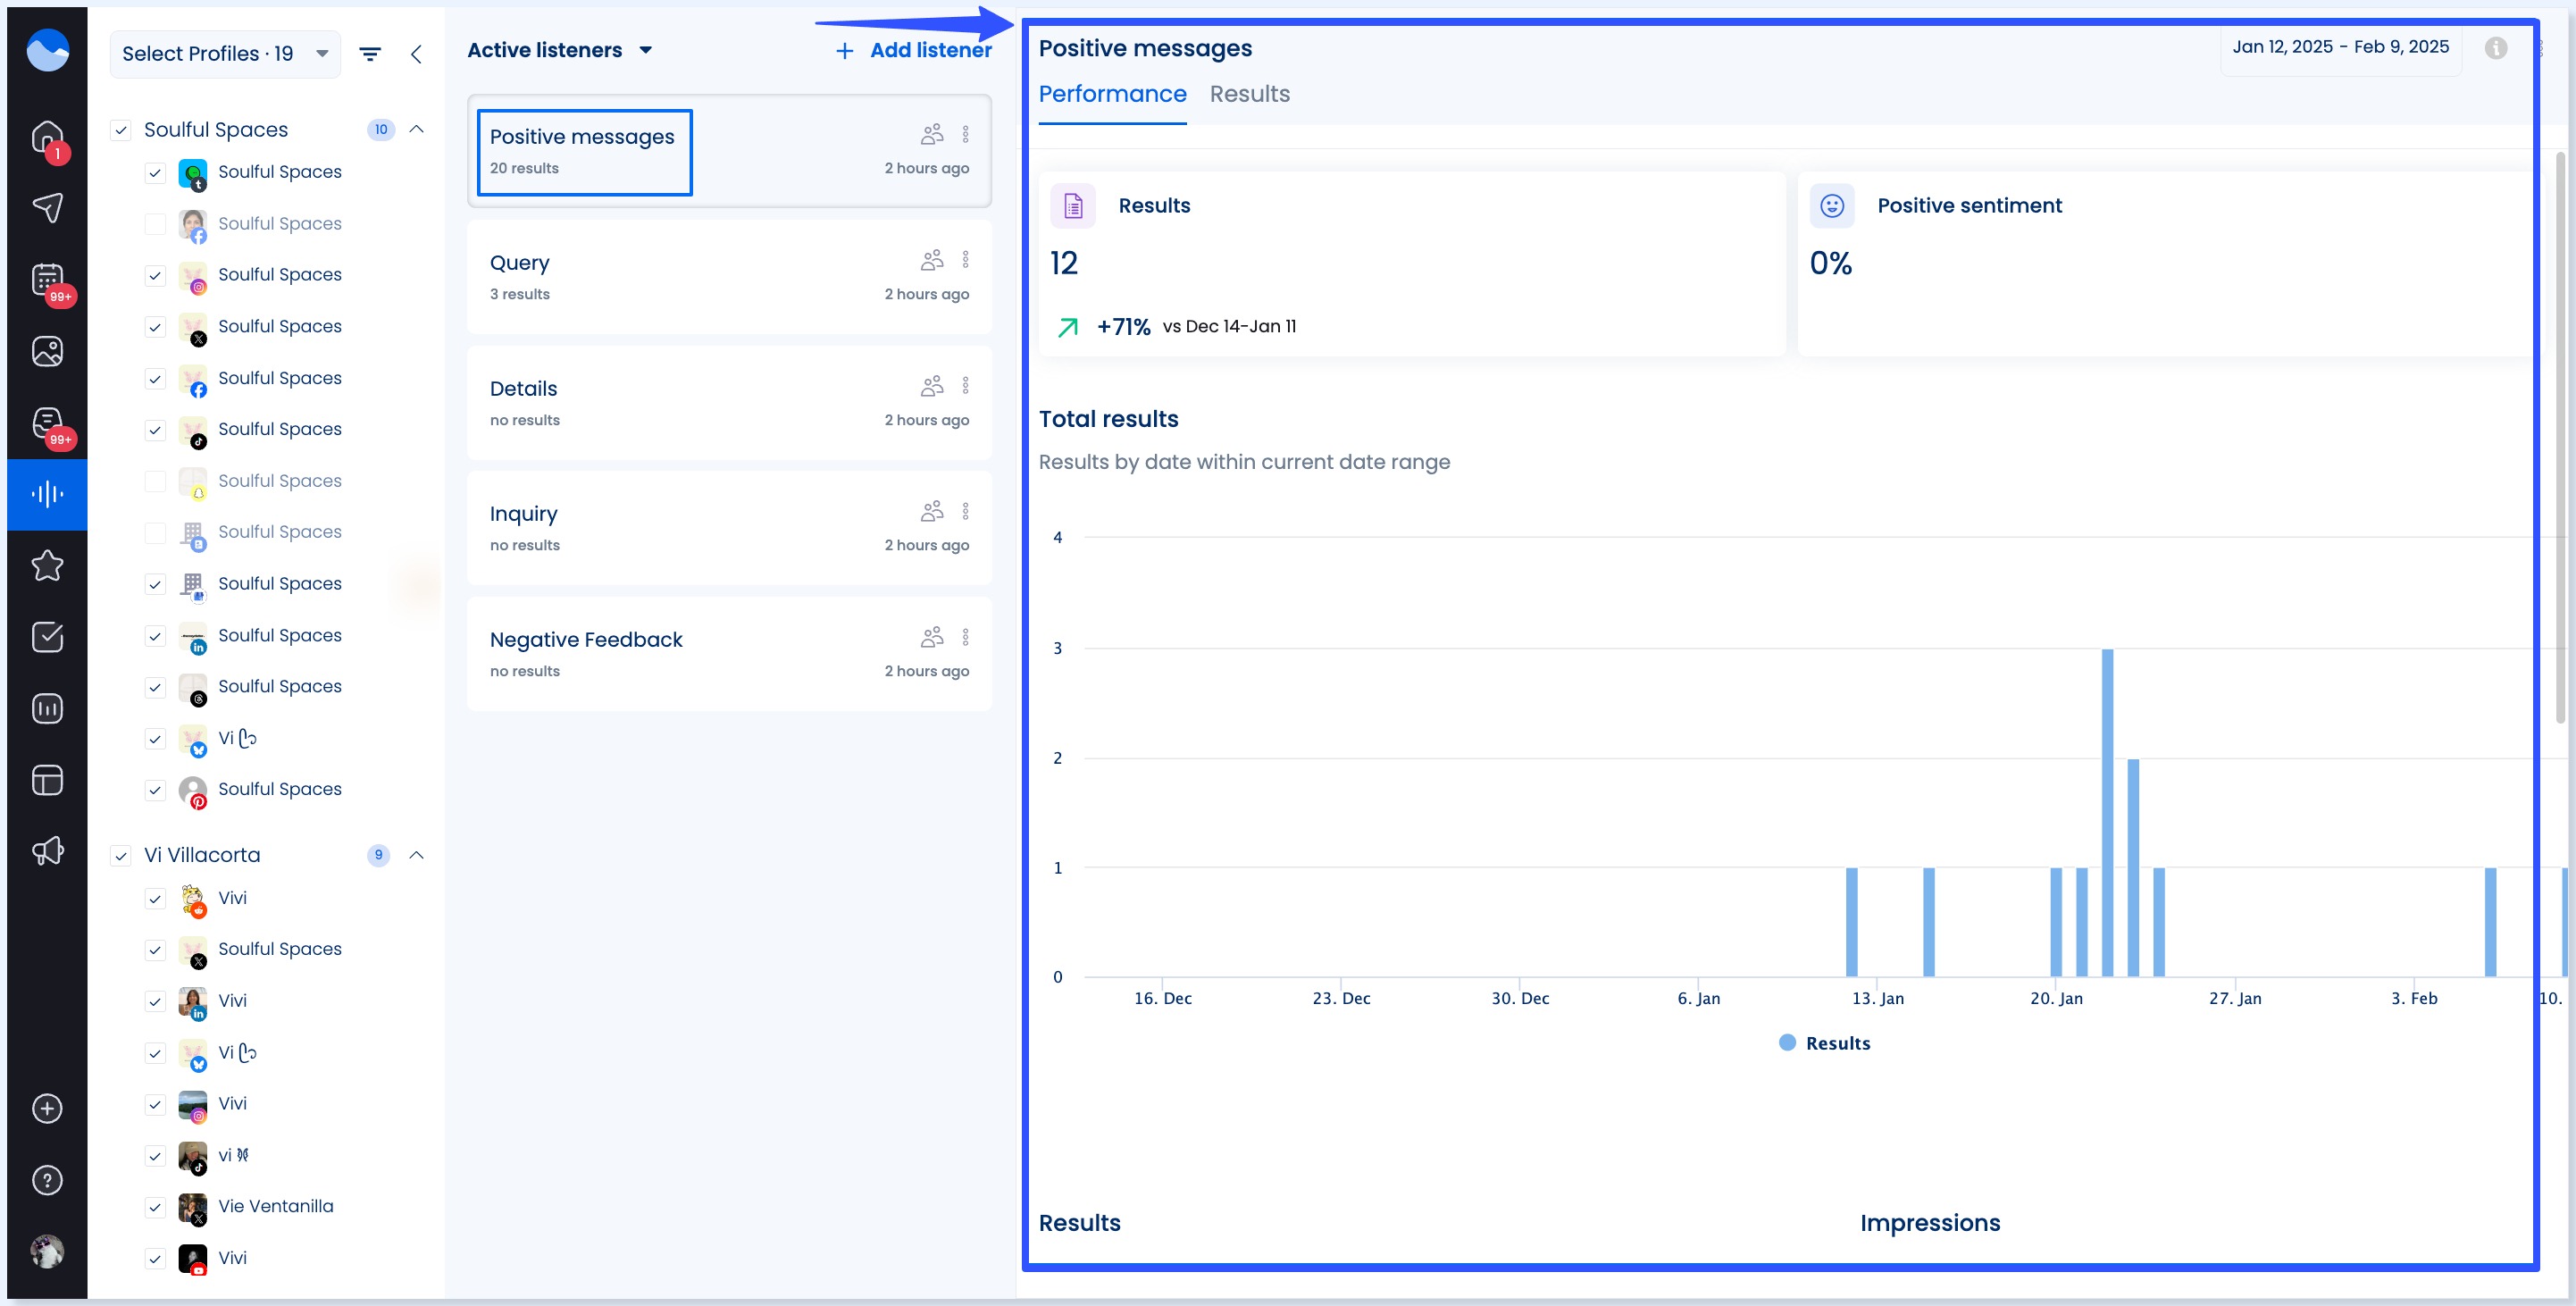Switch to the Results tab
2576x1306 pixels.
(x=1249, y=94)
